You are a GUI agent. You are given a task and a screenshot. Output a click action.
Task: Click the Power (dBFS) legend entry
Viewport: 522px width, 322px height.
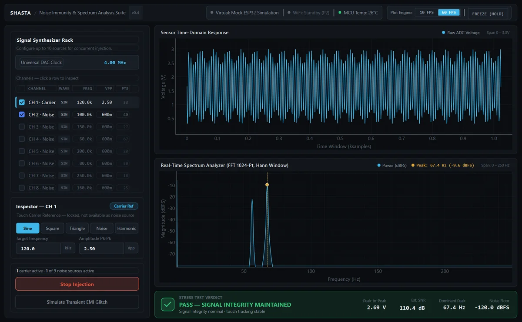(392, 166)
